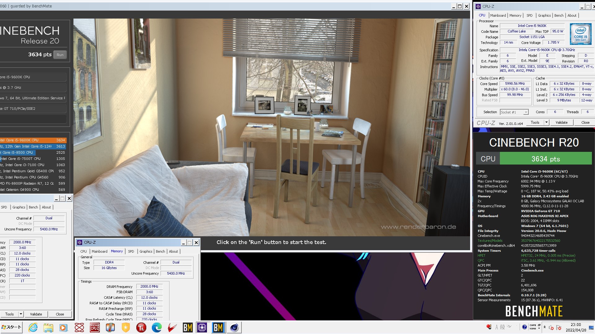Viewport: 595px width, 334px height.
Task: Select the 12th Gen Core i5 3613 ranking row
Action: [33, 146]
